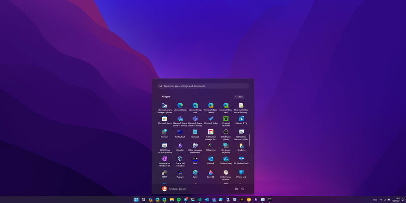Launch Minecraft Launcher
The width and height of the screenshot is (406, 203).
[x=226, y=121]
